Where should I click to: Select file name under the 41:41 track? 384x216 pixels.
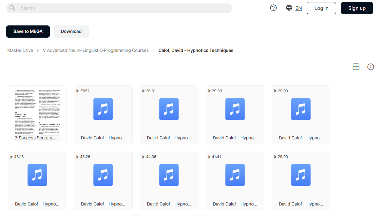click(x=235, y=204)
